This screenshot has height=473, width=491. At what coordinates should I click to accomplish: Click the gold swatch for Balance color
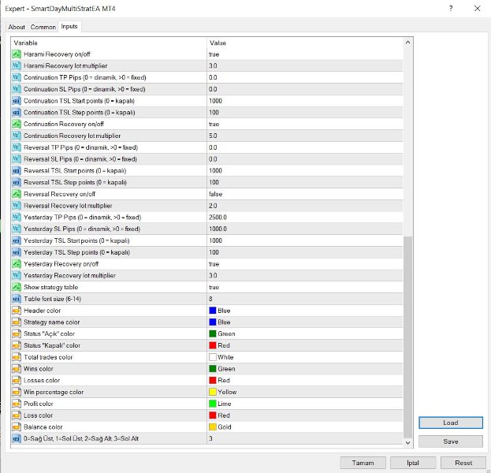click(x=213, y=427)
